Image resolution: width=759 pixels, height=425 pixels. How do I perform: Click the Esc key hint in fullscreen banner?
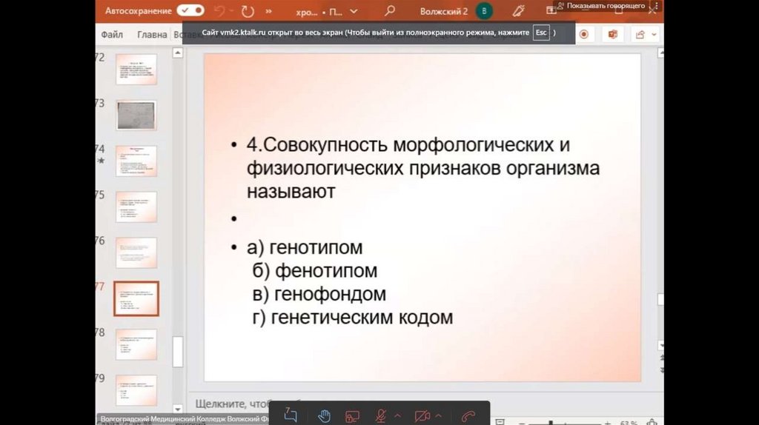pyautogui.click(x=541, y=33)
